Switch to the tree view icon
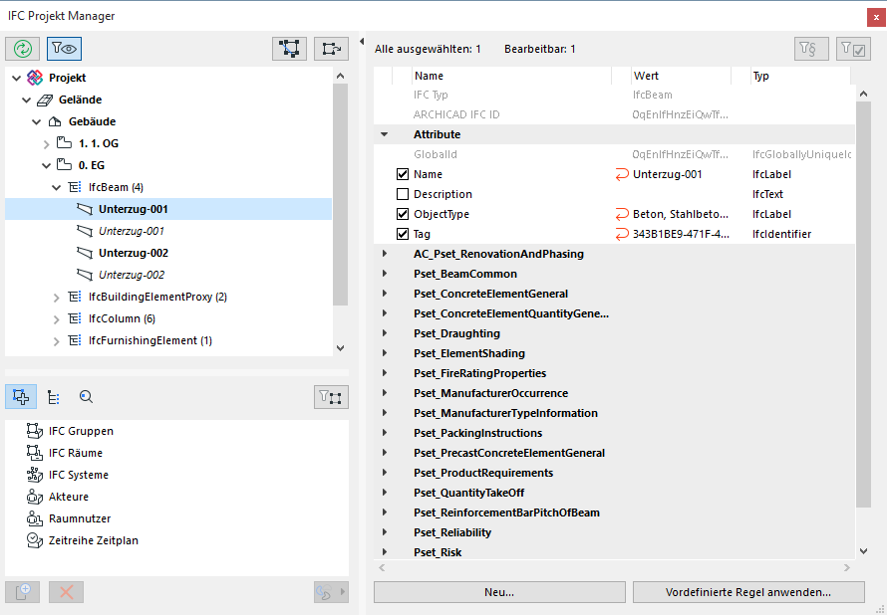The width and height of the screenshot is (887, 615). [x=54, y=397]
